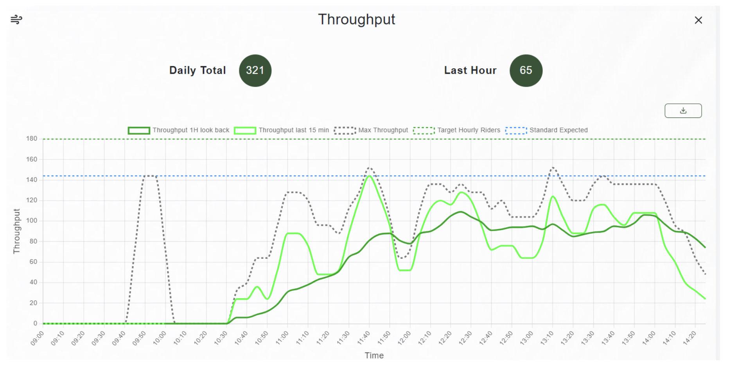This screenshot has width=729, height=370.
Task: Click the blue dashed Standard Expected swatch
Action: pos(516,130)
